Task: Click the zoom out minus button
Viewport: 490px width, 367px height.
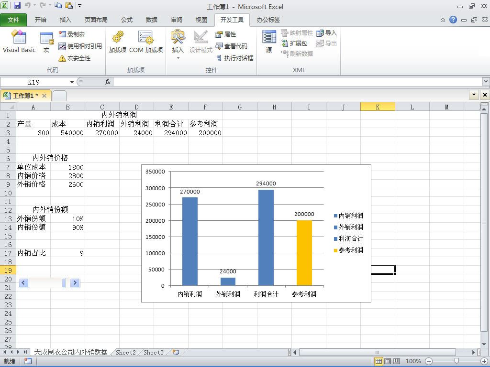Action: [x=429, y=361]
